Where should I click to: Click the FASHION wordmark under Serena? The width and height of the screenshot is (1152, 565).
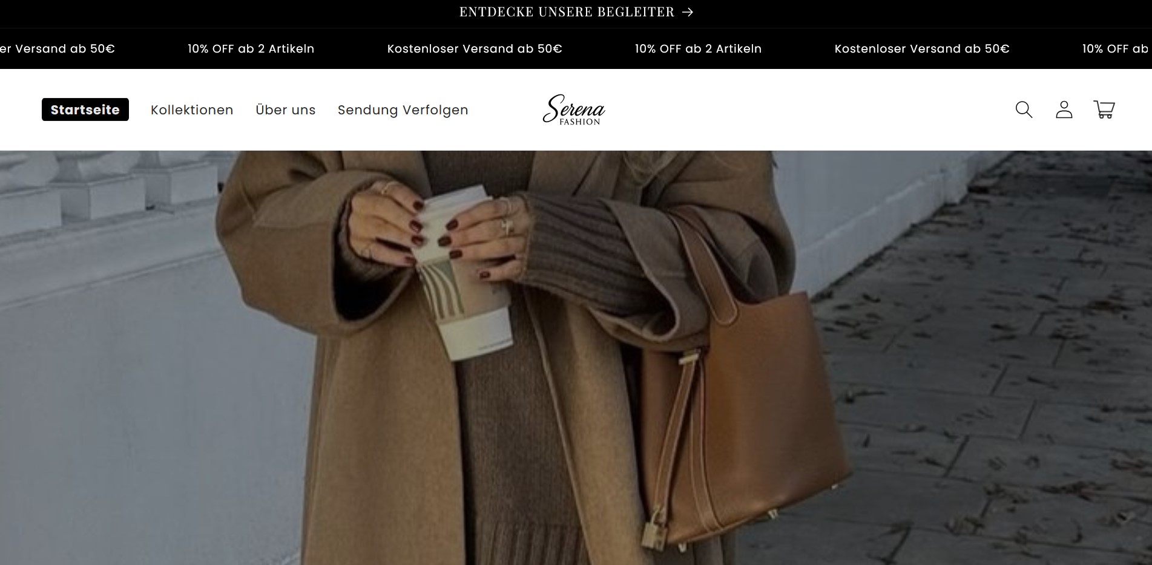point(579,122)
